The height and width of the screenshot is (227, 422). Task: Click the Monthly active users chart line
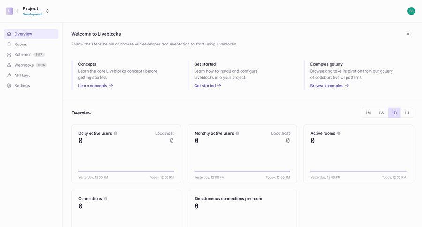(242, 172)
